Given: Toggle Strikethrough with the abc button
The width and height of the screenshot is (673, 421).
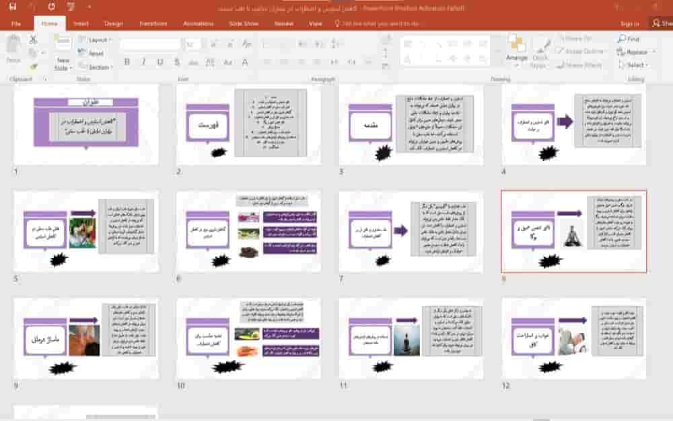Looking at the screenshot, I should tap(193, 62).
